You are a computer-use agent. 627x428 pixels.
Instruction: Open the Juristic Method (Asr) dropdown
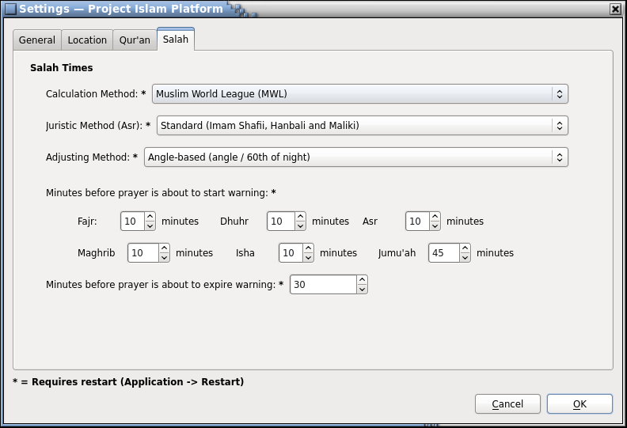[x=363, y=126]
